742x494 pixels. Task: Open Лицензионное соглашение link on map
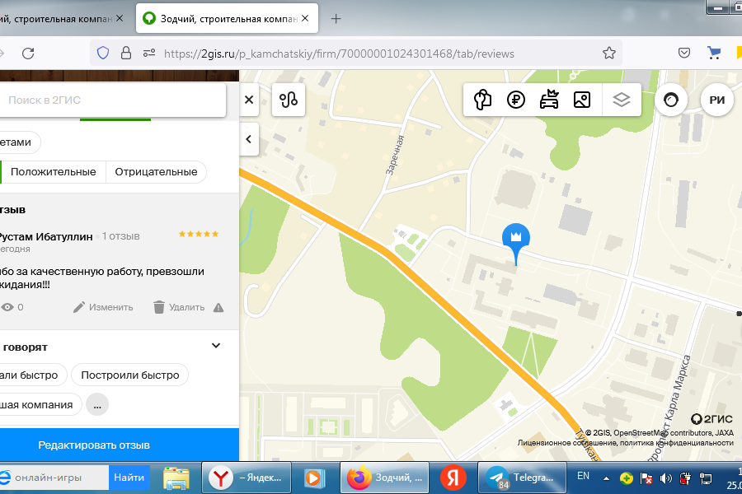566,443
